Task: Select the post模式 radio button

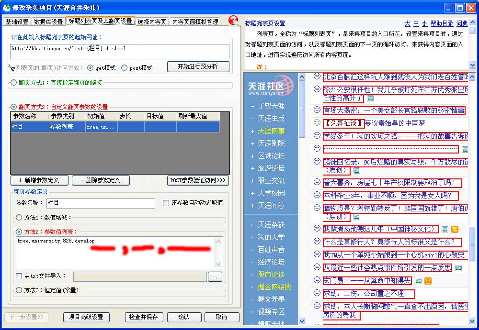Action: (124, 68)
